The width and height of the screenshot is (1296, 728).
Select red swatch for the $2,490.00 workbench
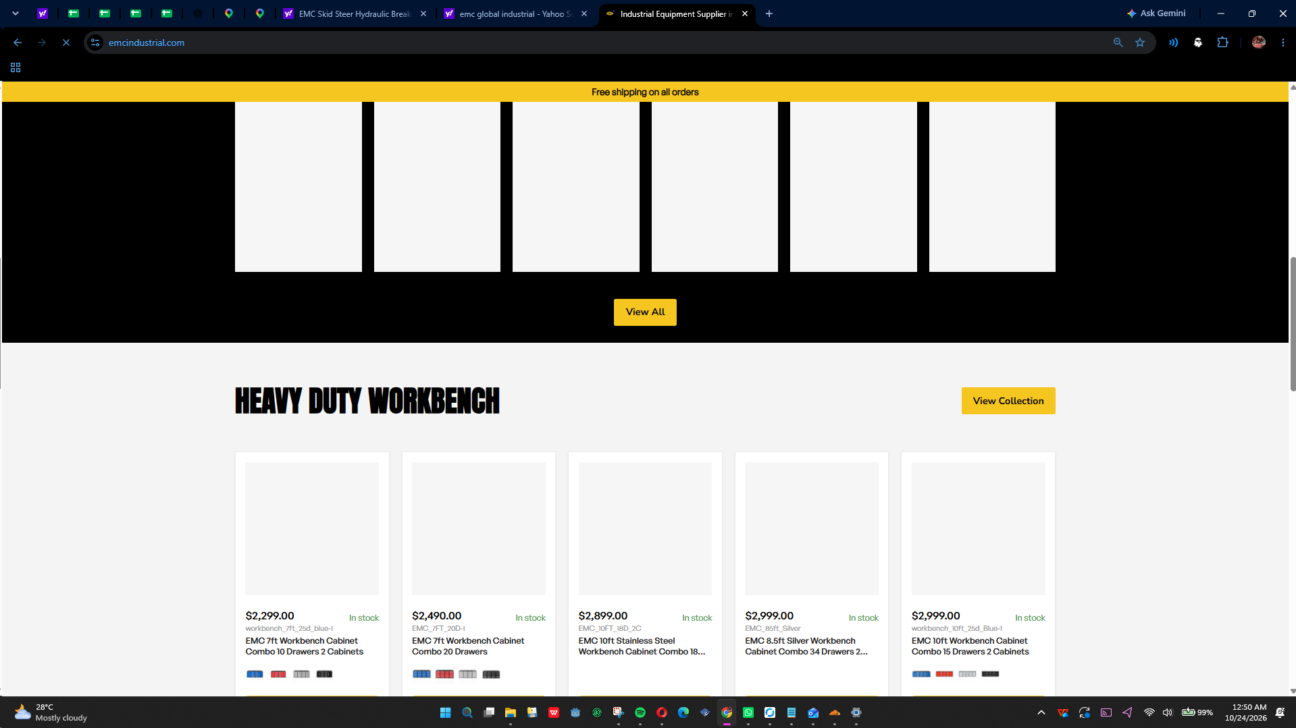point(444,674)
